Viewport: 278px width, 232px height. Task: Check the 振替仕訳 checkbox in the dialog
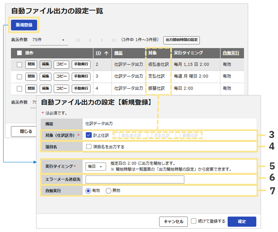coord(178,135)
